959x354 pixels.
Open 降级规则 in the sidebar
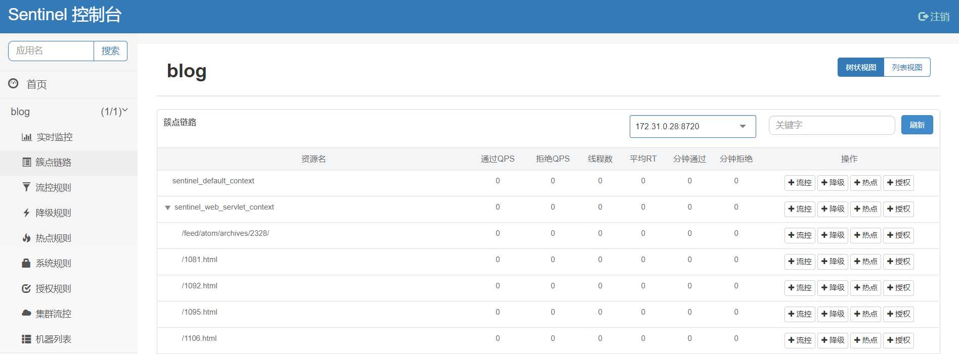point(53,213)
